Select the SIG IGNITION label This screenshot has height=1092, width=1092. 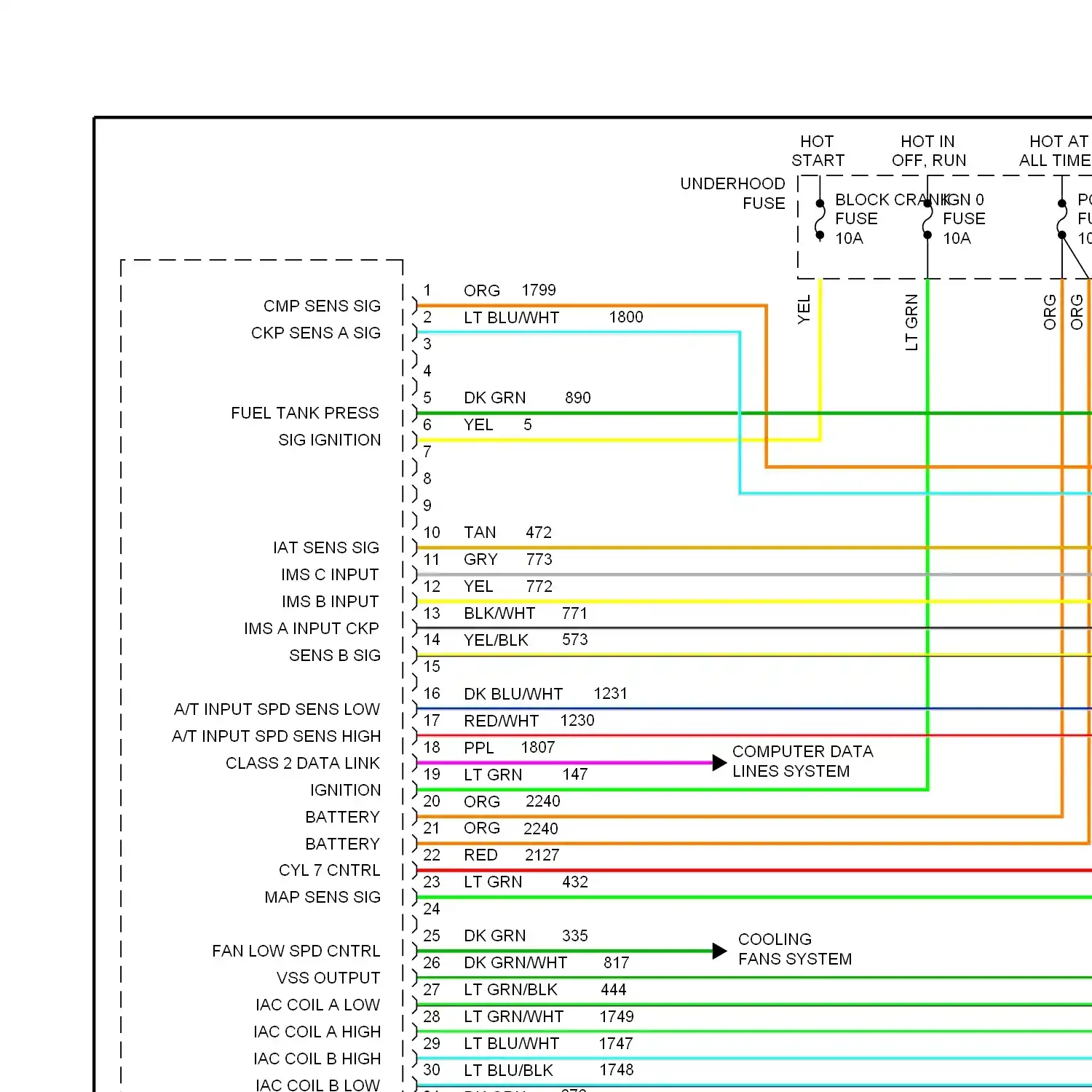tap(329, 440)
